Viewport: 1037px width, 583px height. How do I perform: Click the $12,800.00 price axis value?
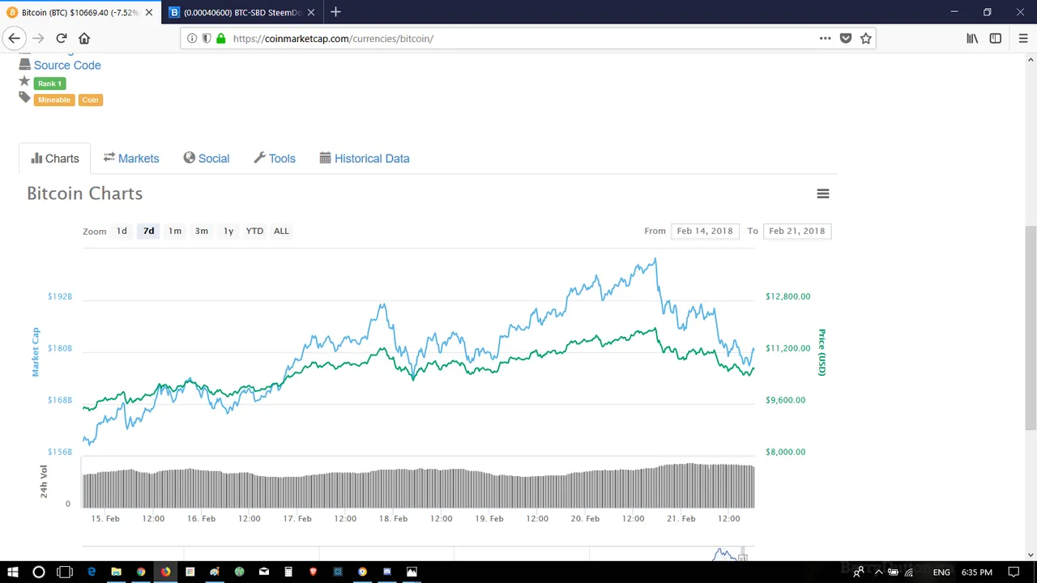(x=787, y=296)
